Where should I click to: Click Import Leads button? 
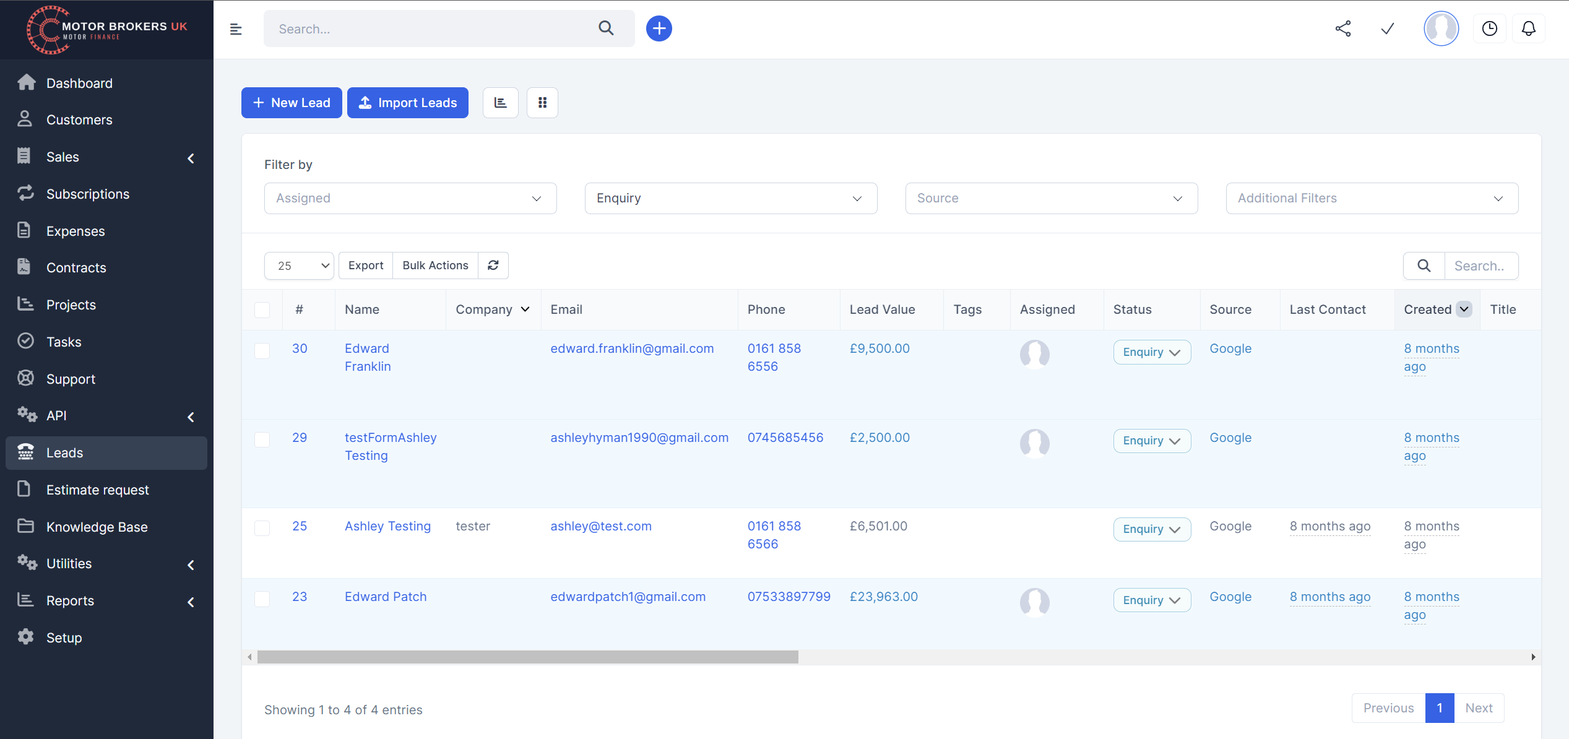408,103
